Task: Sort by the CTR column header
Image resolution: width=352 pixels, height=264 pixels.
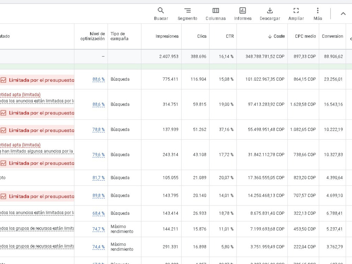Action: tap(230, 36)
